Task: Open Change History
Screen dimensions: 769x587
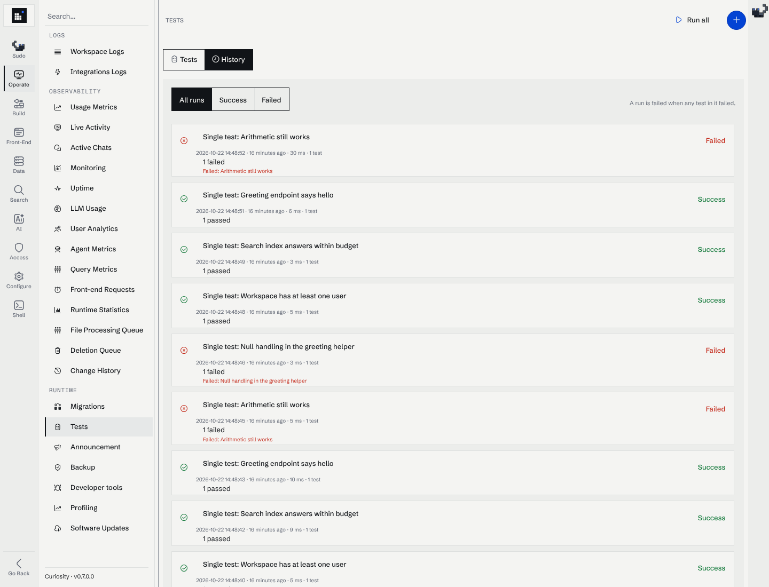Action: [99, 371]
